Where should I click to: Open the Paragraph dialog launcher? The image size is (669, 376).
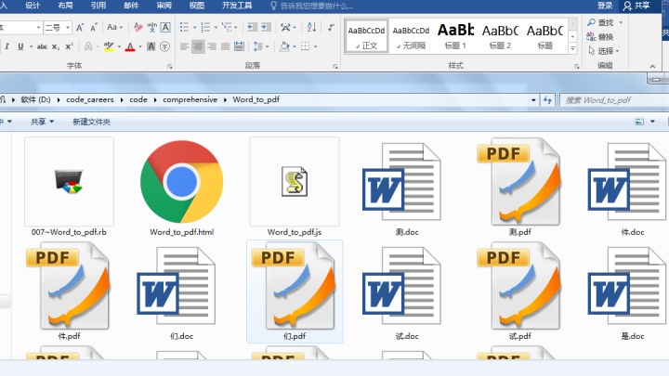(x=335, y=66)
